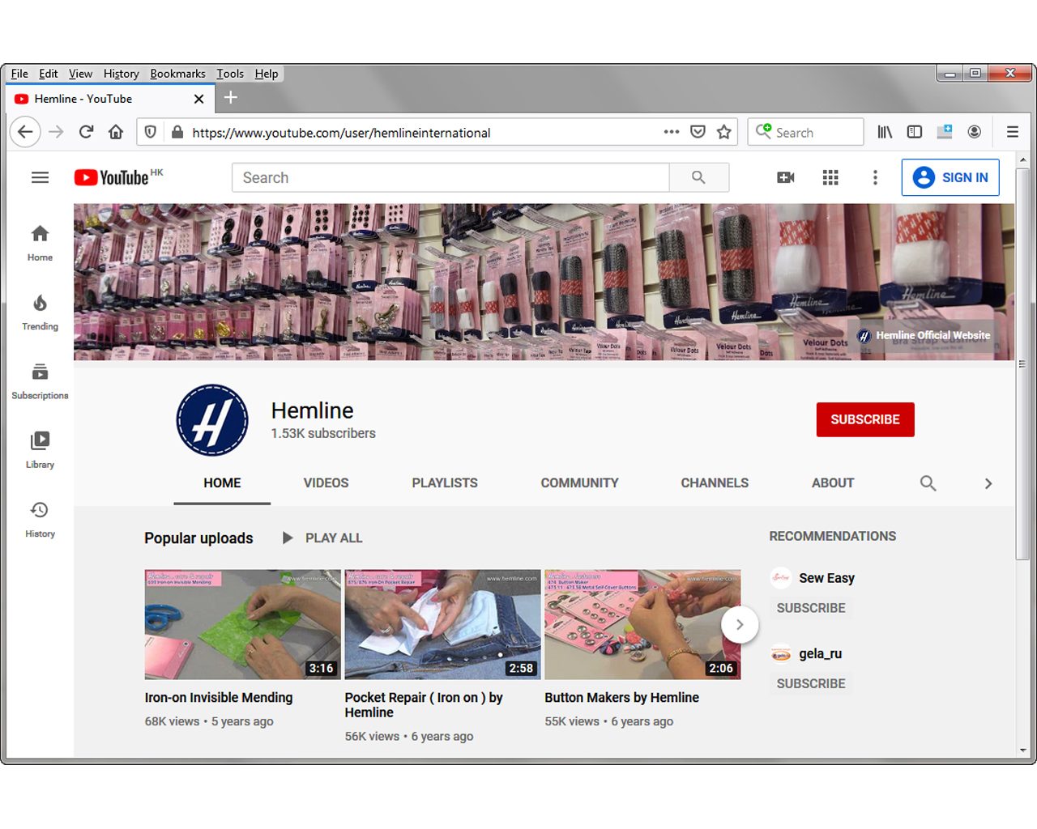
Task: Open the tracking protection shield icon
Action: [151, 132]
